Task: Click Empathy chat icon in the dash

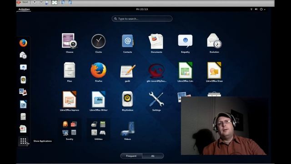Action: 23,67
